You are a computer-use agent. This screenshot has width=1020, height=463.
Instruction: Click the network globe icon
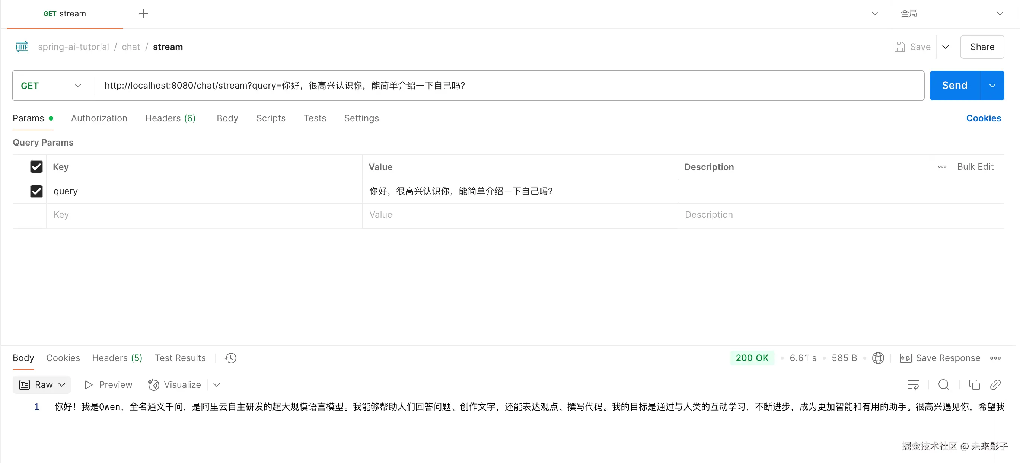coord(878,358)
